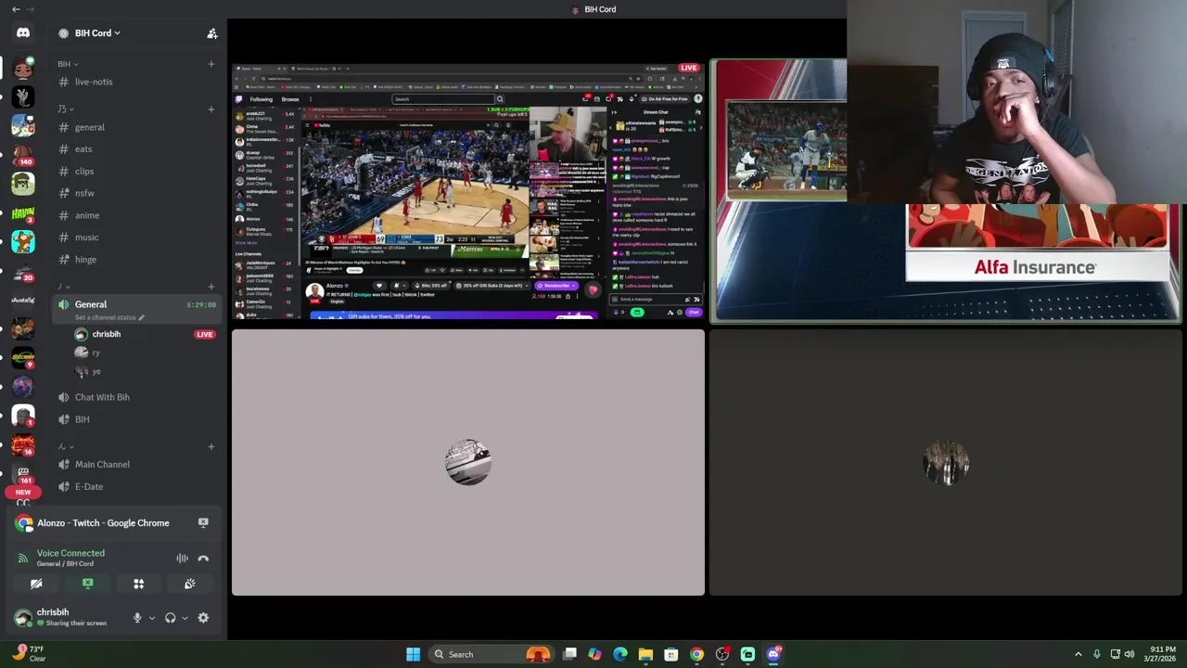Open the volume control in system tray
The width and height of the screenshot is (1187, 668).
point(1130,654)
